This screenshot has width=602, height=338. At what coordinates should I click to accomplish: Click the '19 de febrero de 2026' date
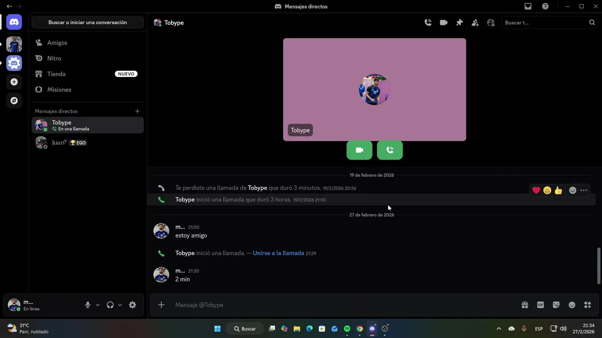(372, 175)
